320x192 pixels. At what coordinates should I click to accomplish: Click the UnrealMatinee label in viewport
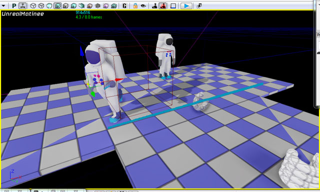point(23,14)
